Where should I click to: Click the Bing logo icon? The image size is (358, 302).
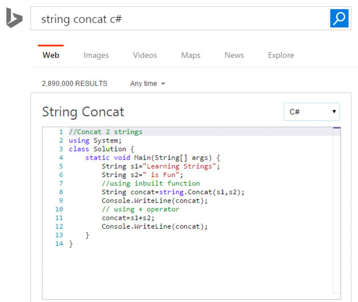[14, 18]
